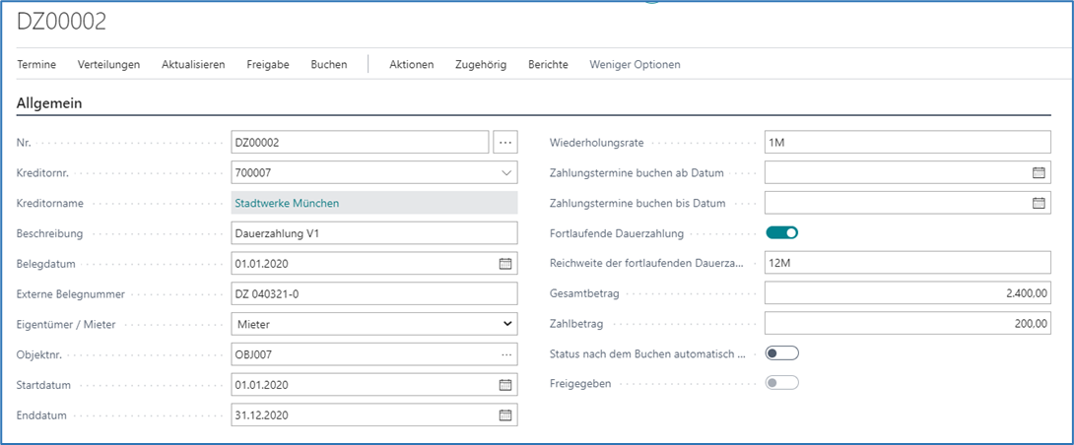Click into the Beschreibung text field
The height and width of the screenshot is (445, 1074).
(373, 234)
